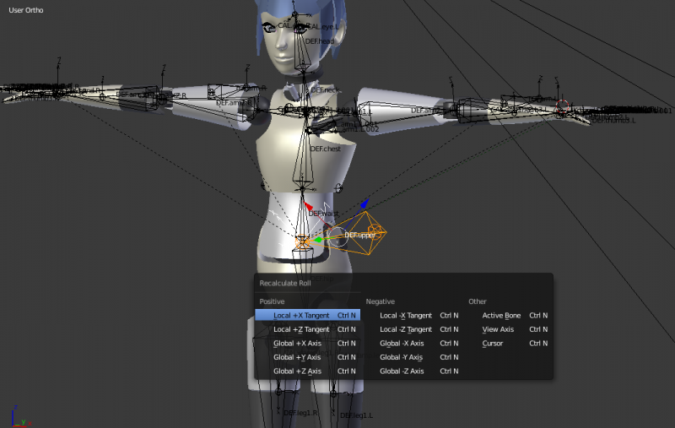Click the green Y-axis manipulator arrow
The height and width of the screenshot is (428, 675).
[x=318, y=240]
